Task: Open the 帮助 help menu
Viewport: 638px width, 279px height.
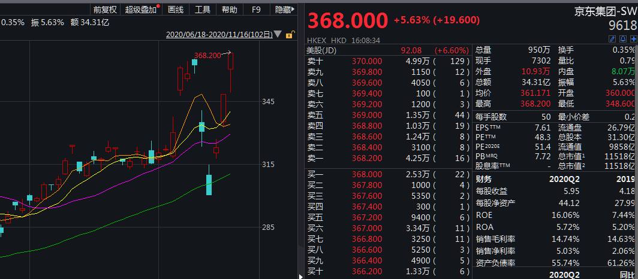Action: point(230,10)
